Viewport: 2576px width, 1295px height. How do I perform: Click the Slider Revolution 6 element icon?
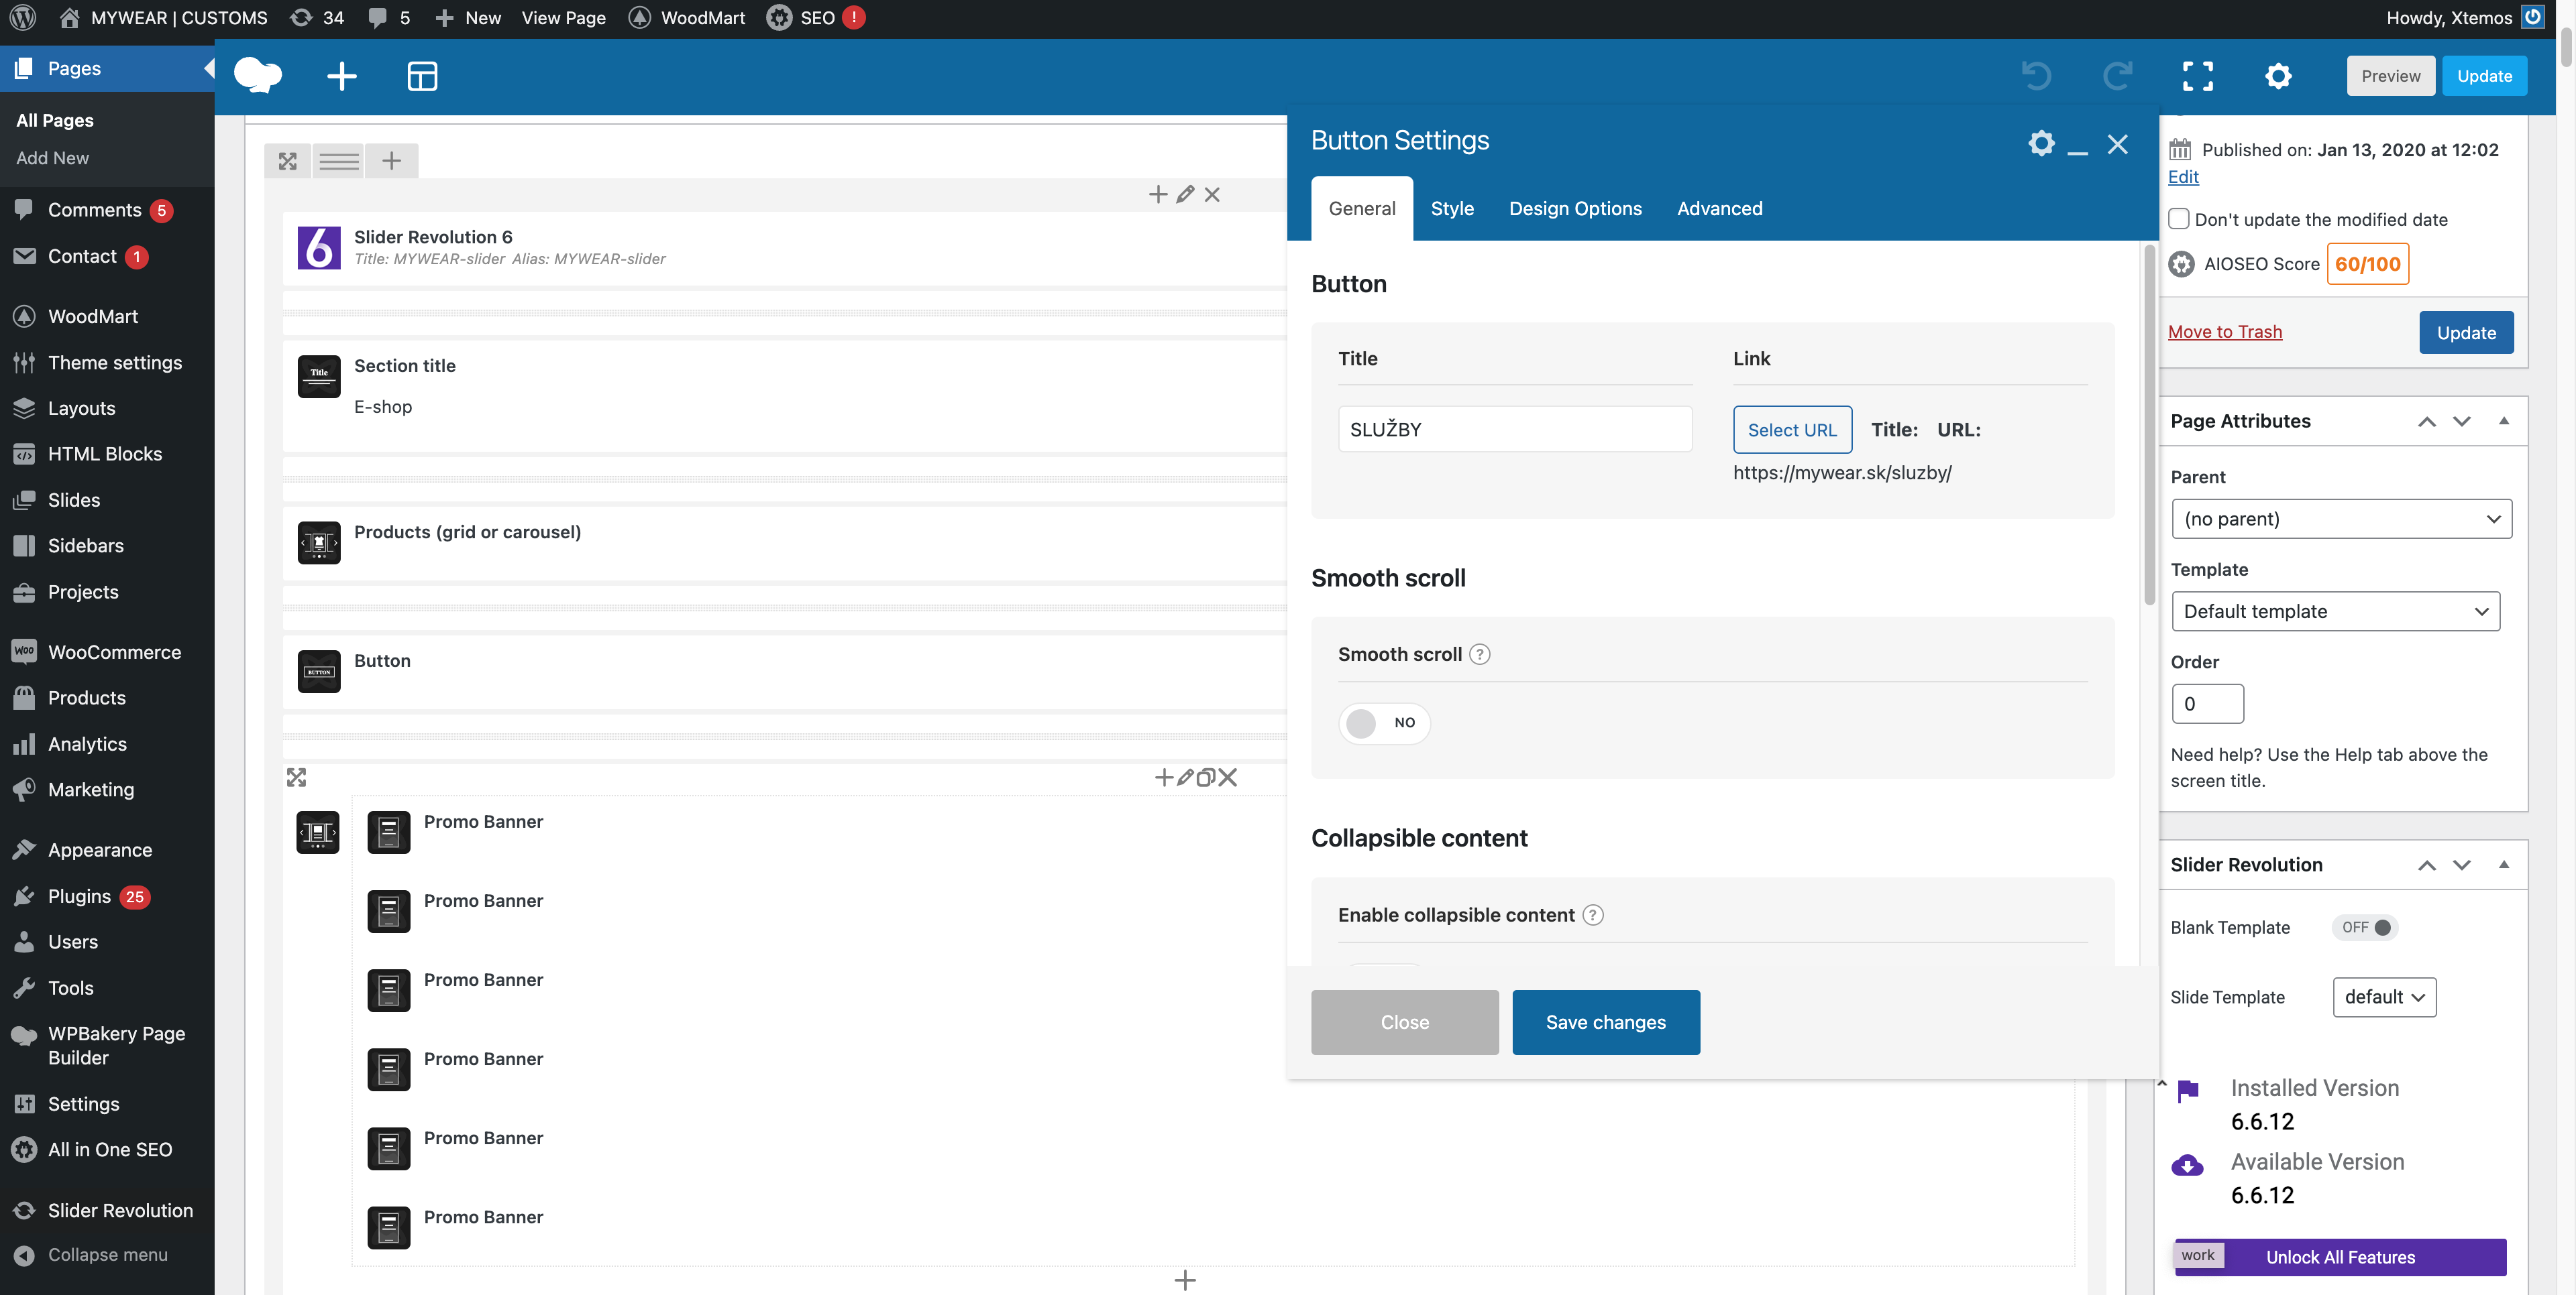319,247
